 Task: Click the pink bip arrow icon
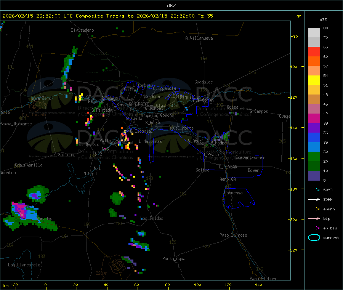tap(314, 218)
